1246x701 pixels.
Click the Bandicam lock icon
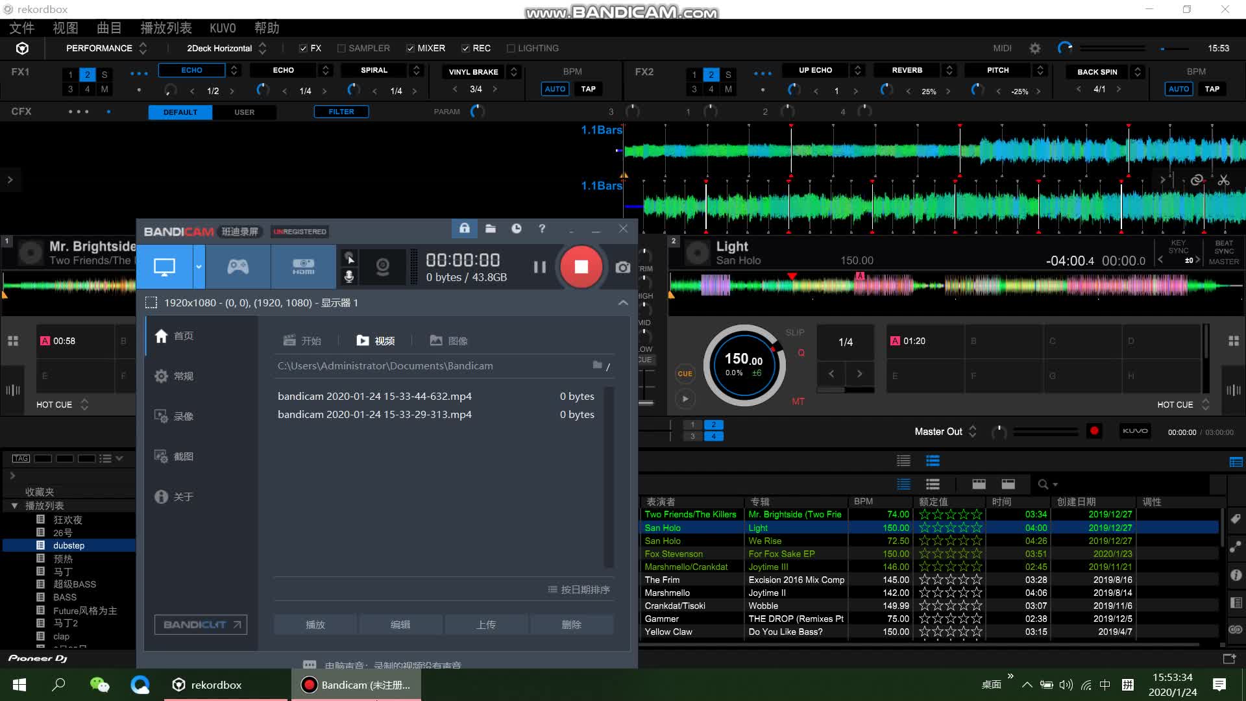pos(465,228)
